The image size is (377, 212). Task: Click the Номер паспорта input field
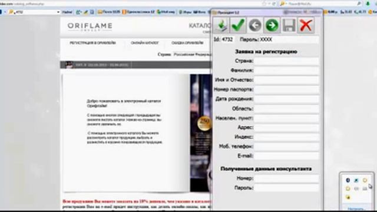[286, 90]
